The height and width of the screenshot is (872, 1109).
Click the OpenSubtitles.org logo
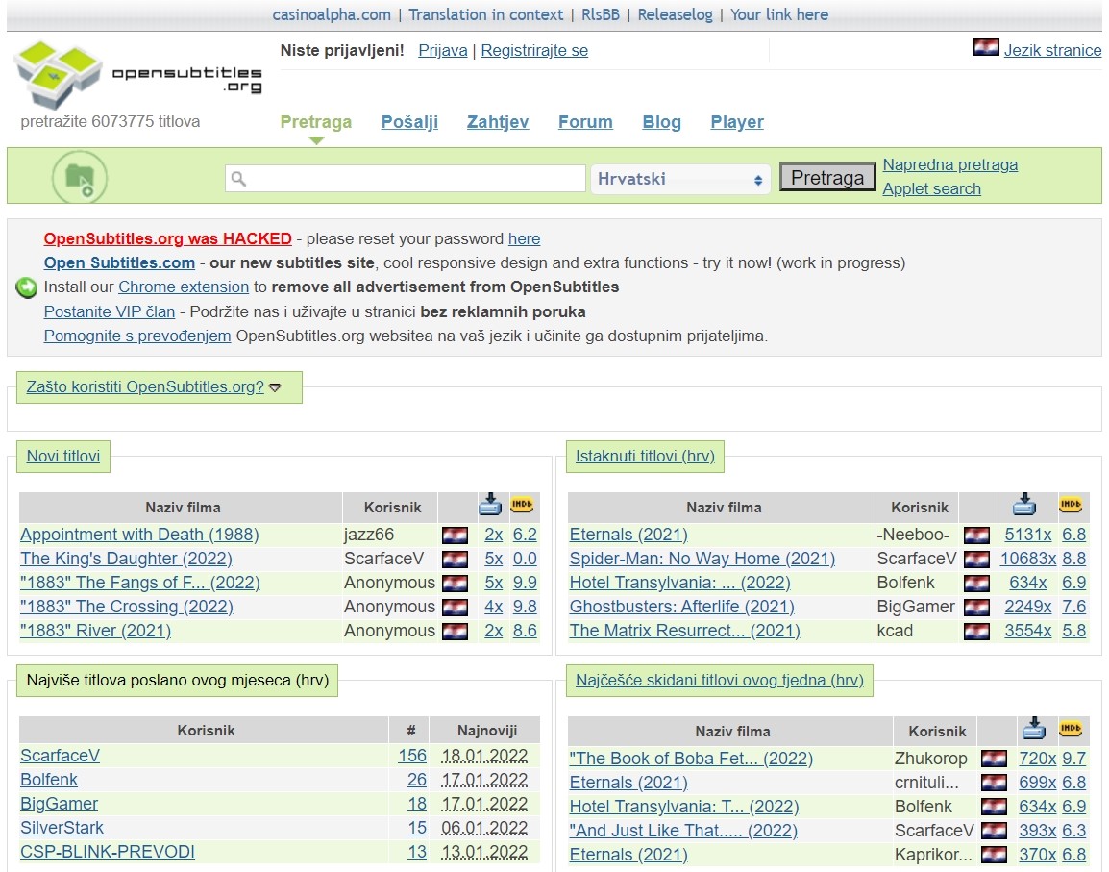pyautogui.click(x=138, y=75)
